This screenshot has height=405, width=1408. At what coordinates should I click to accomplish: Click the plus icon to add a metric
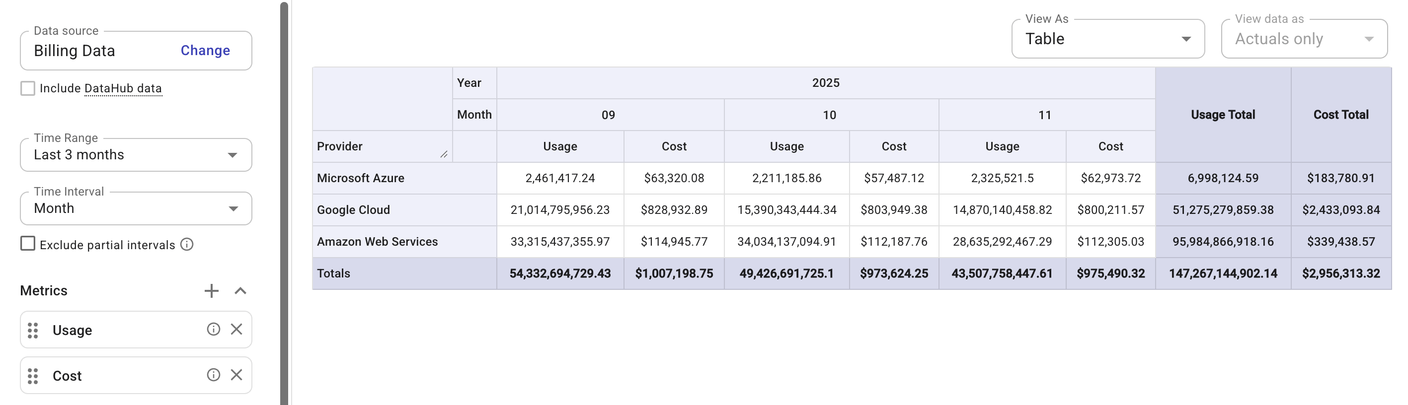pos(211,291)
